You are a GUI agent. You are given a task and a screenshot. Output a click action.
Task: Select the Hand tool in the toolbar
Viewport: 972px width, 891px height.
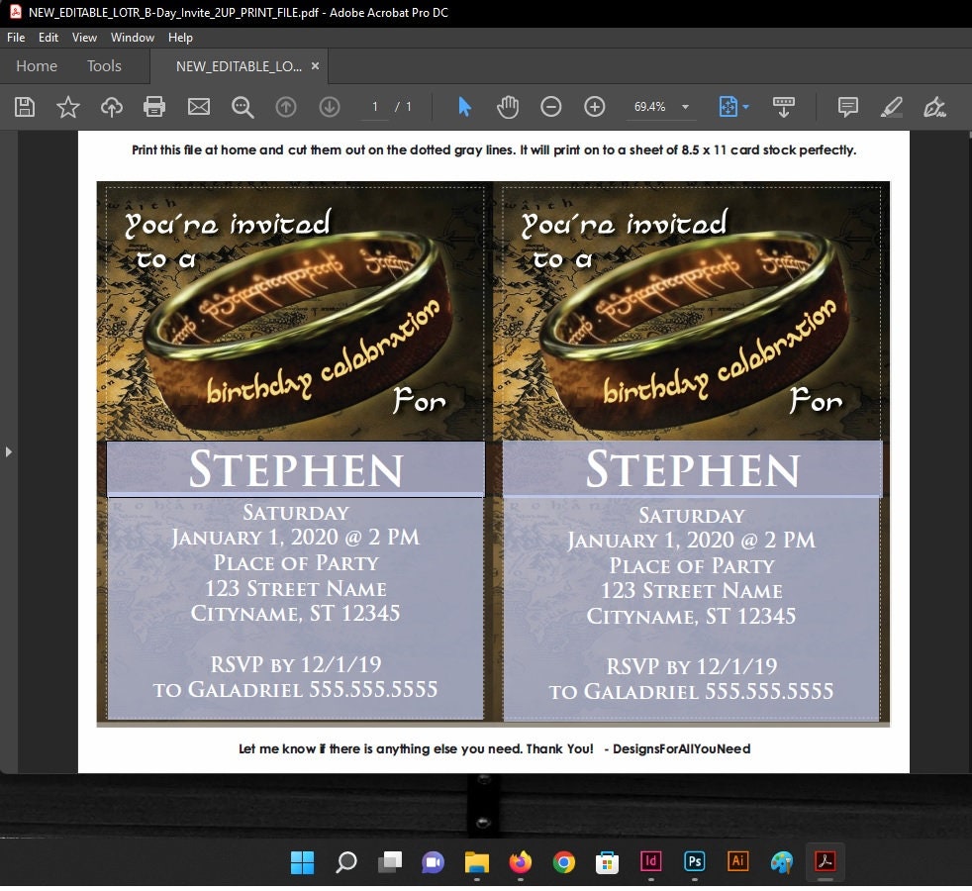(508, 107)
